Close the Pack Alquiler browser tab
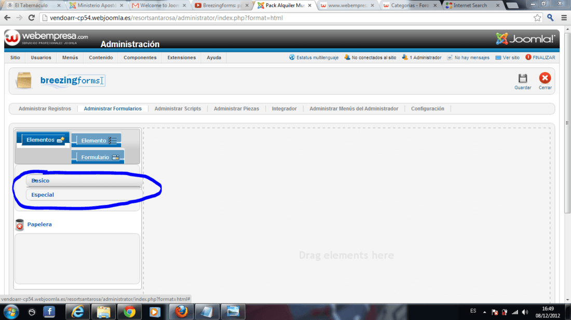 [x=309, y=6]
